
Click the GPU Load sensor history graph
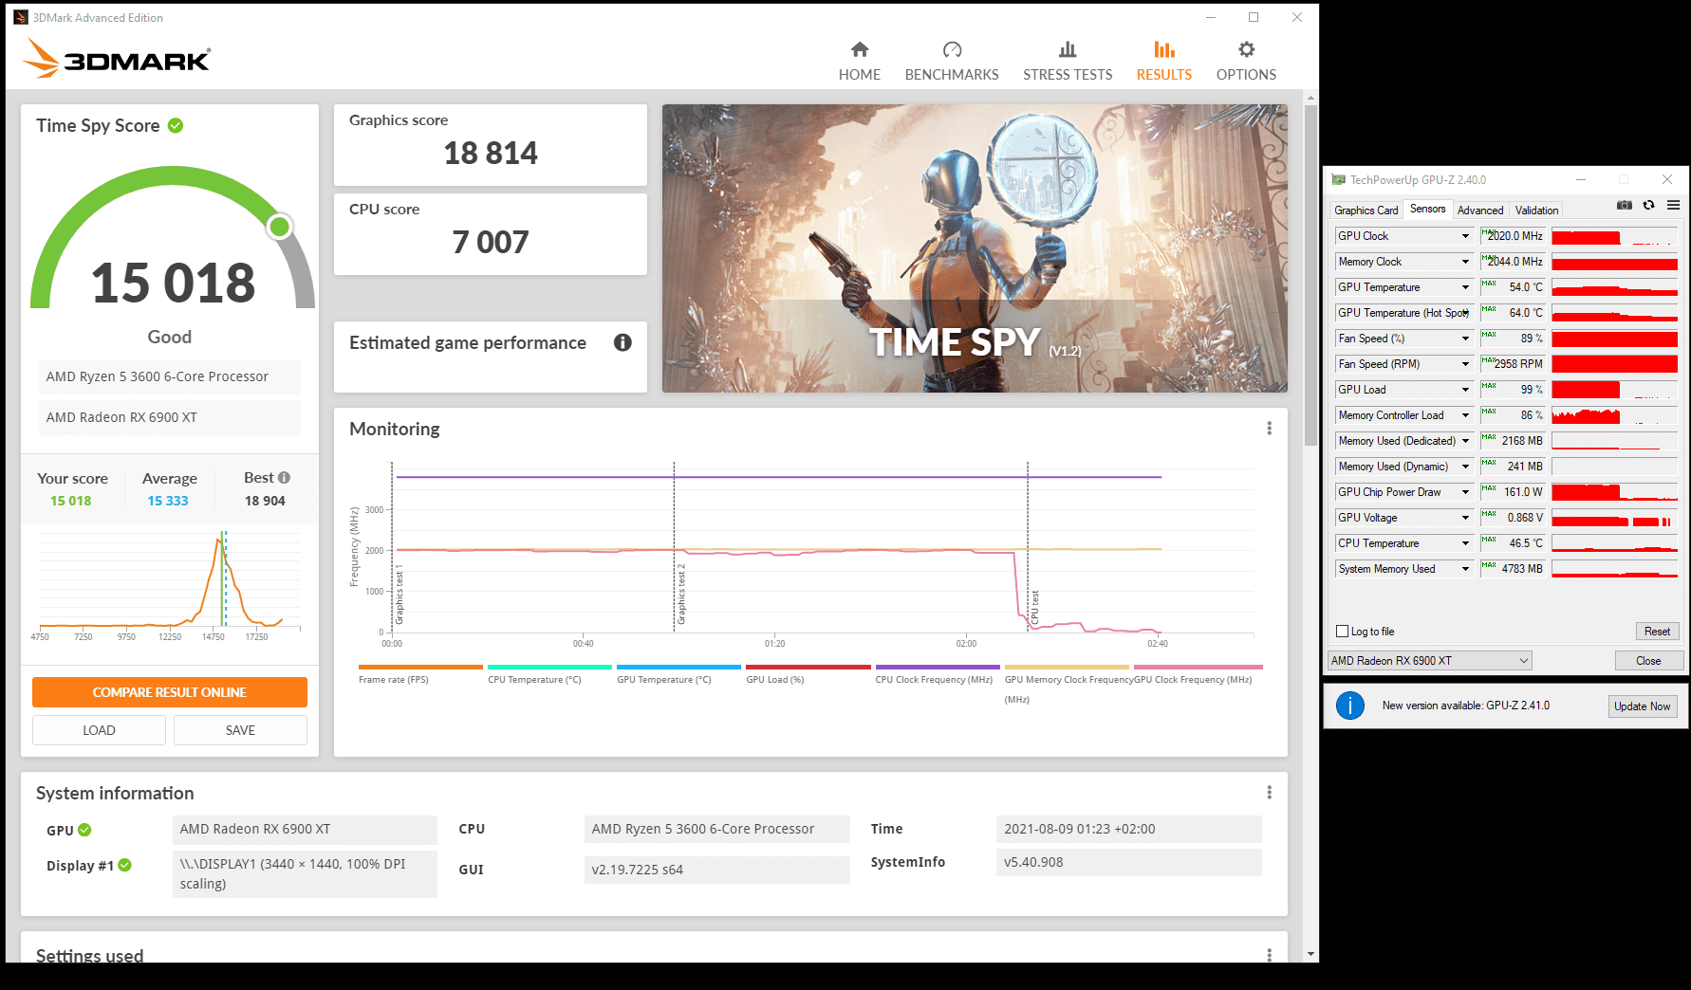pos(1614,390)
